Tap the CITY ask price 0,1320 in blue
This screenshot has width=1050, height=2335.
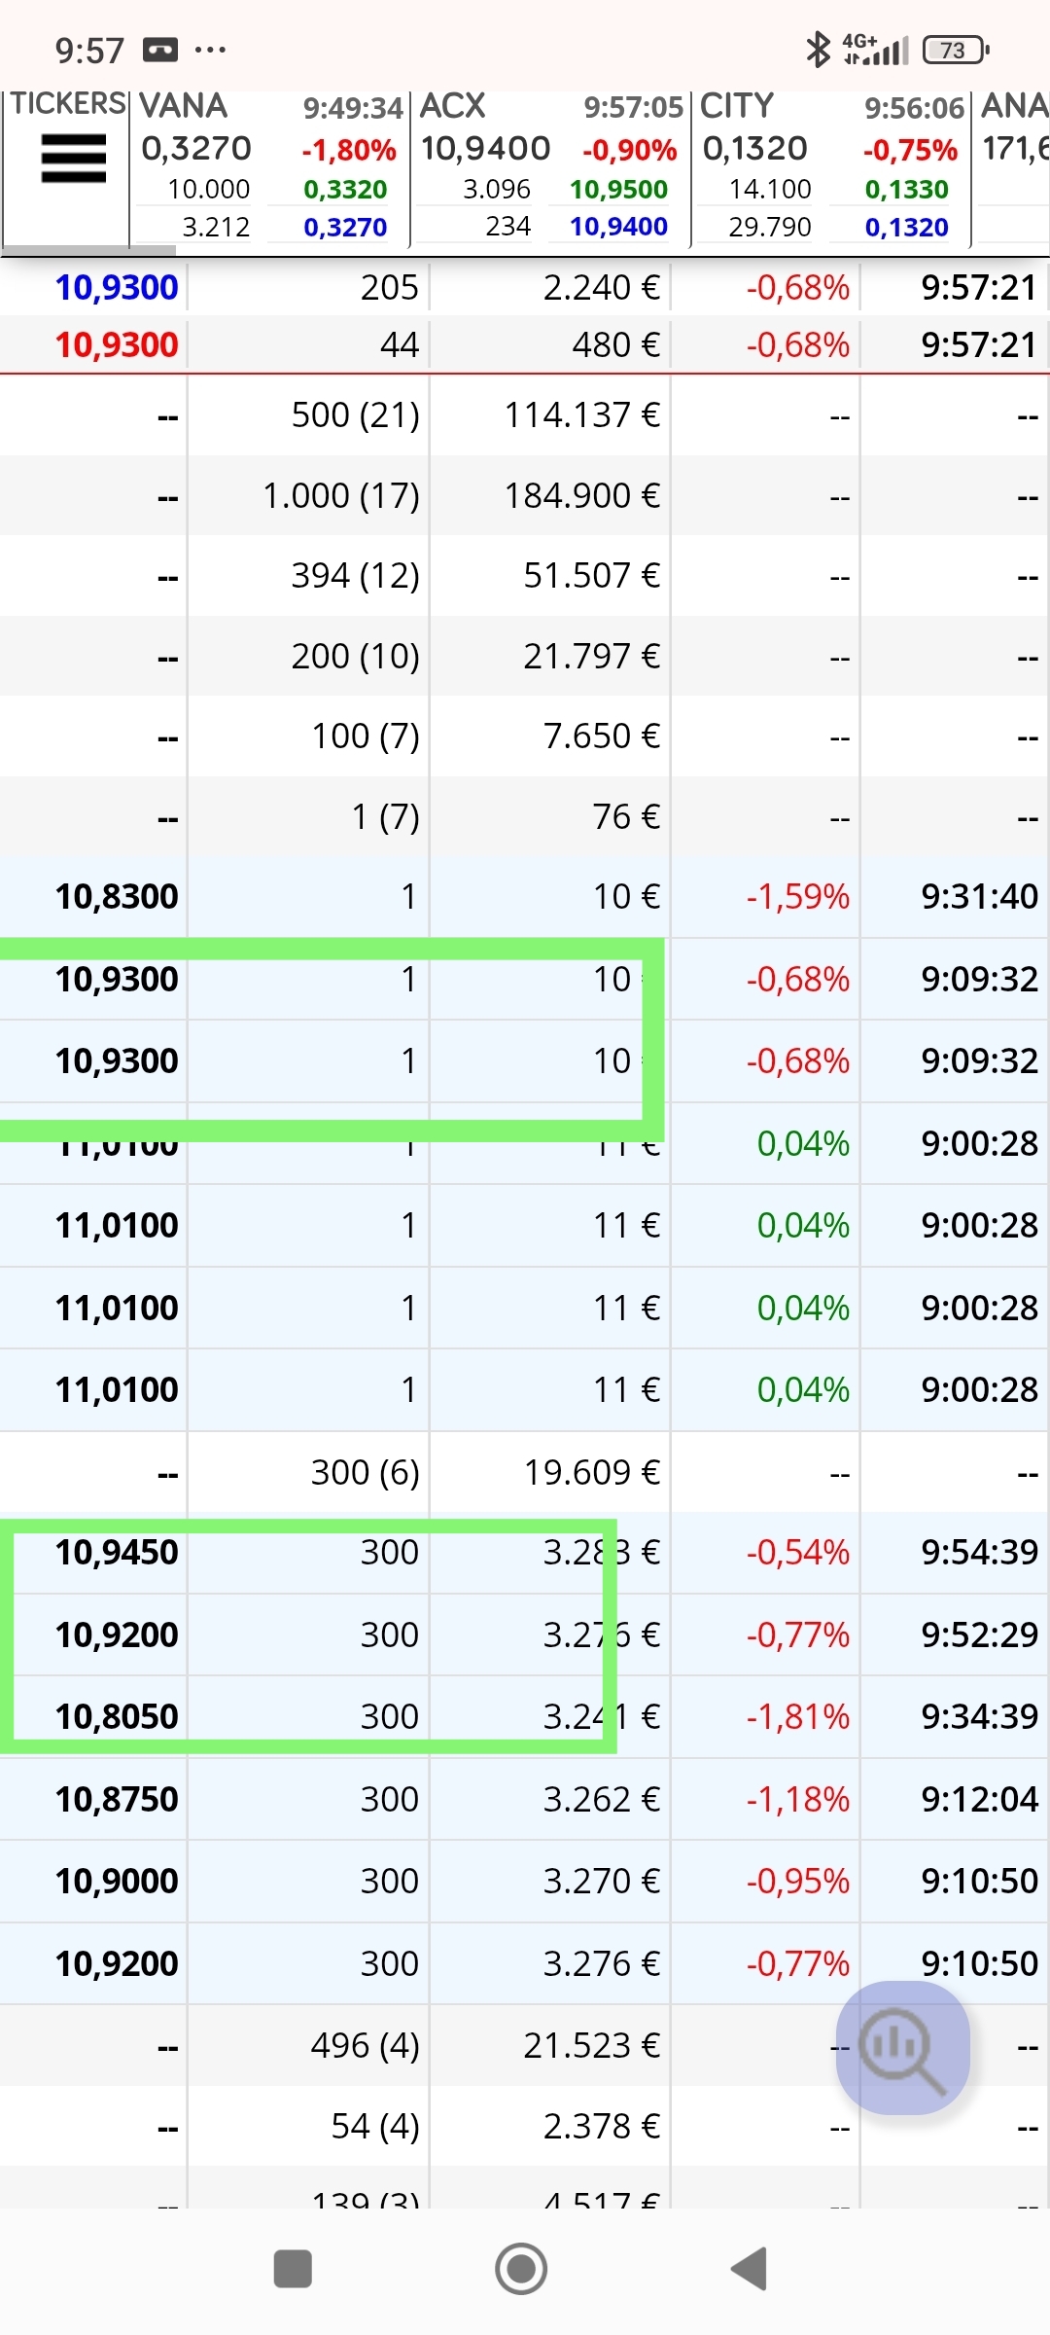(906, 227)
